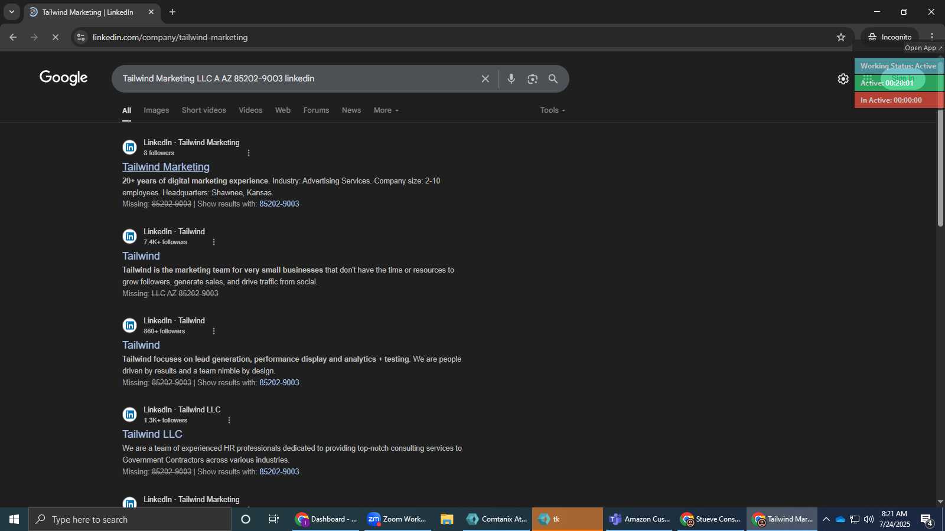This screenshot has height=531, width=945.
Task: Click the browser forward arrow
Action: point(34,37)
